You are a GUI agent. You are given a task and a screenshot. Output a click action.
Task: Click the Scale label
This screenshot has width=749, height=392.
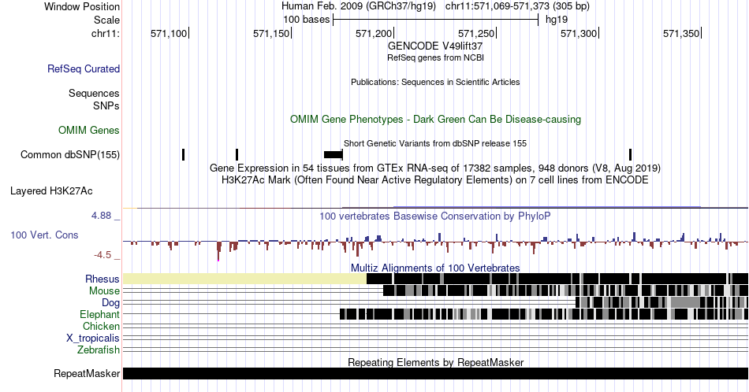coord(106,20)
